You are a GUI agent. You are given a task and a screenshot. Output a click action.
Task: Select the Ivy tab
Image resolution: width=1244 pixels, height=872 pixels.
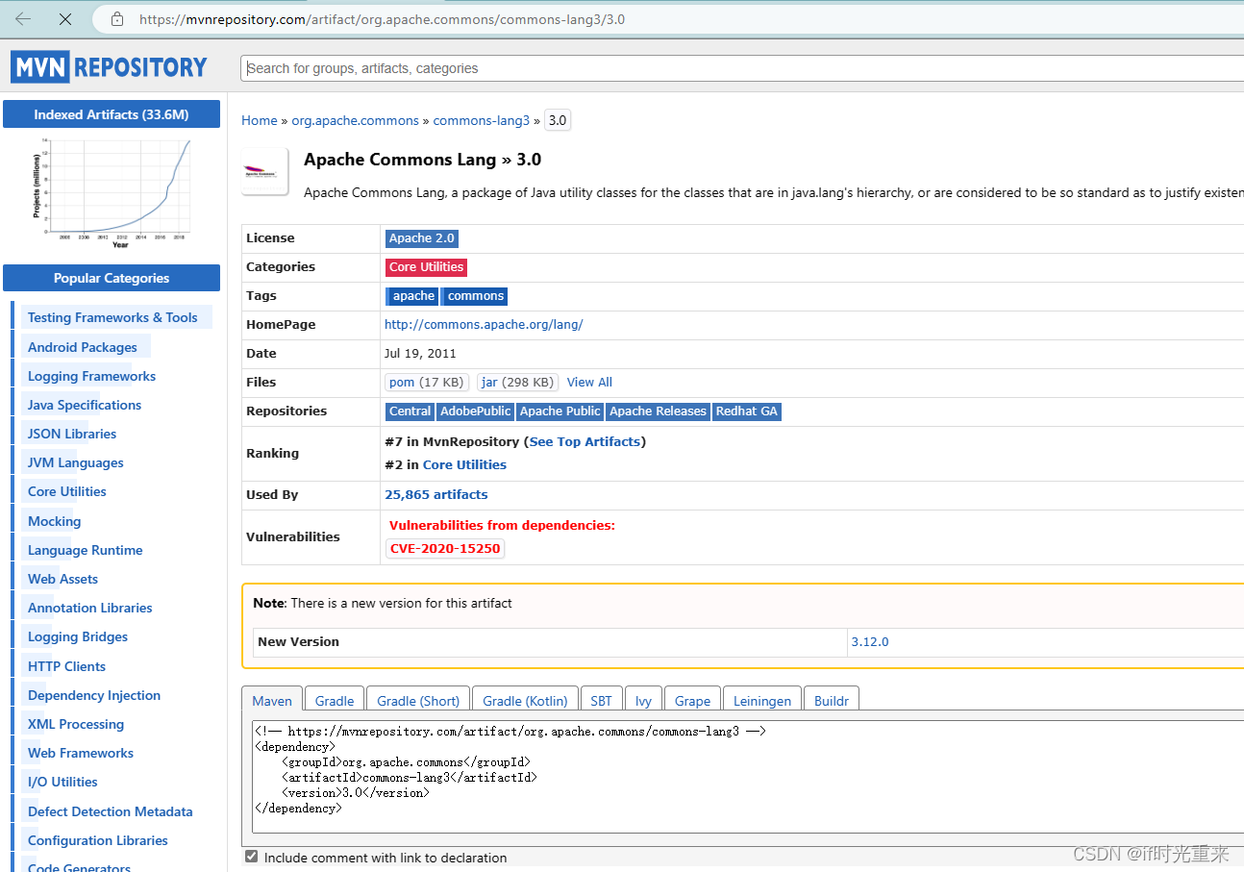pos(643,701)
